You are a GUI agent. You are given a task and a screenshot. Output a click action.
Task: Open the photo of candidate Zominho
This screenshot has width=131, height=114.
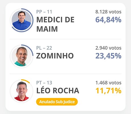(x=22, y=56)
